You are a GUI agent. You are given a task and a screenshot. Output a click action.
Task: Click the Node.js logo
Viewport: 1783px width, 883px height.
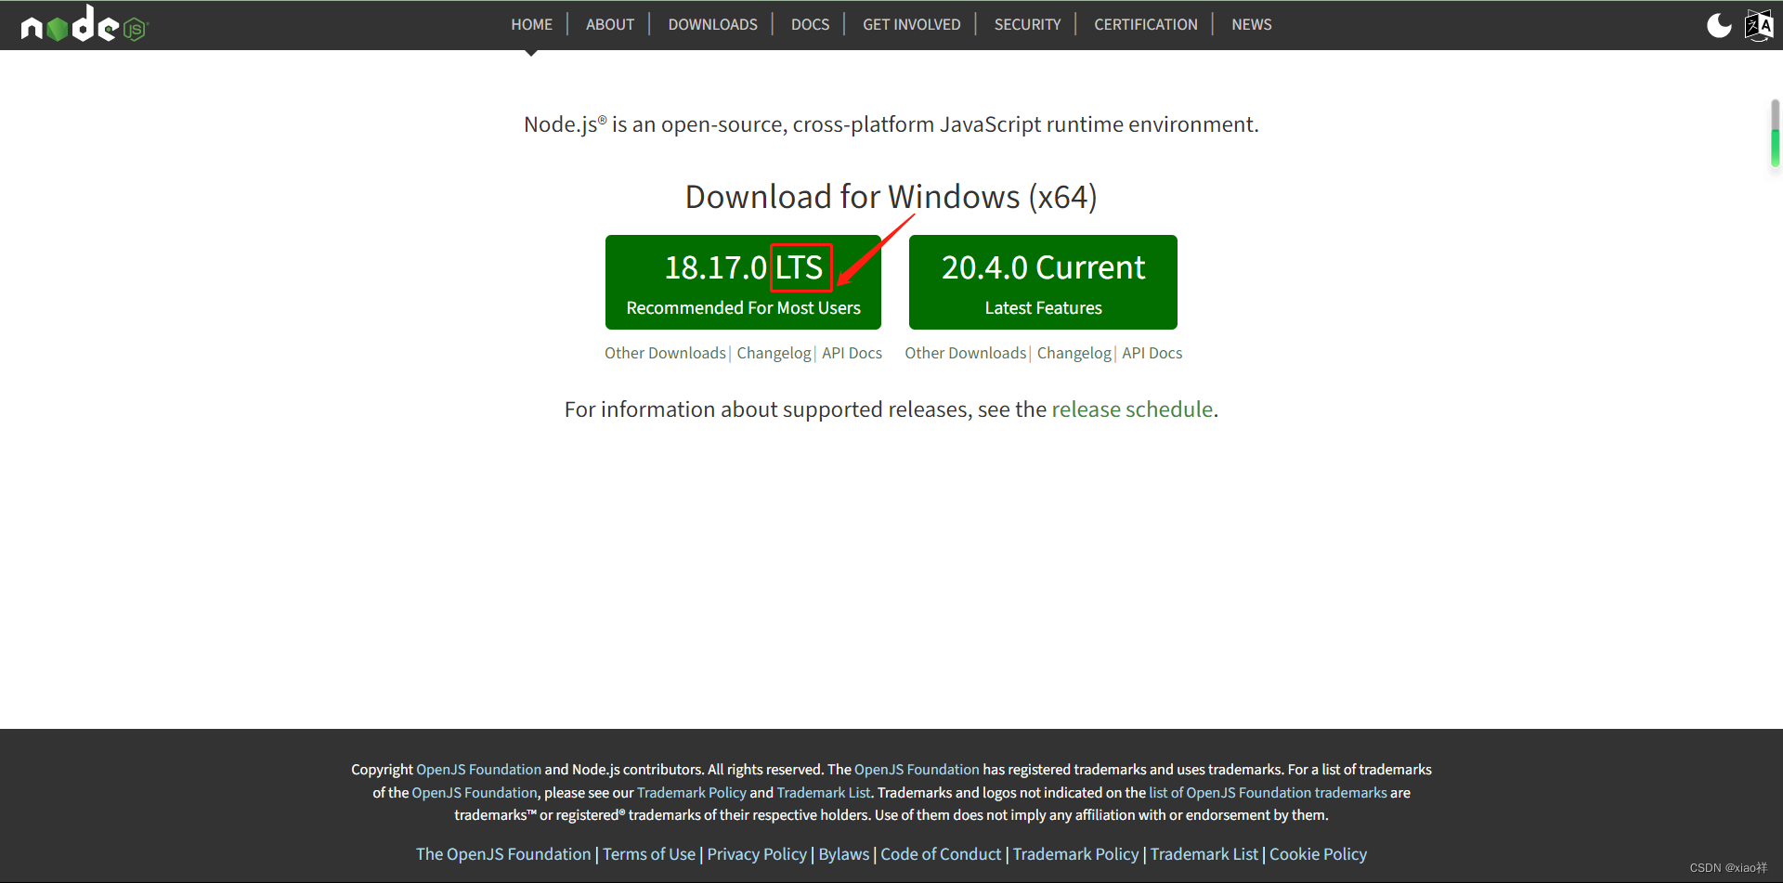click(x=85, y=24)
